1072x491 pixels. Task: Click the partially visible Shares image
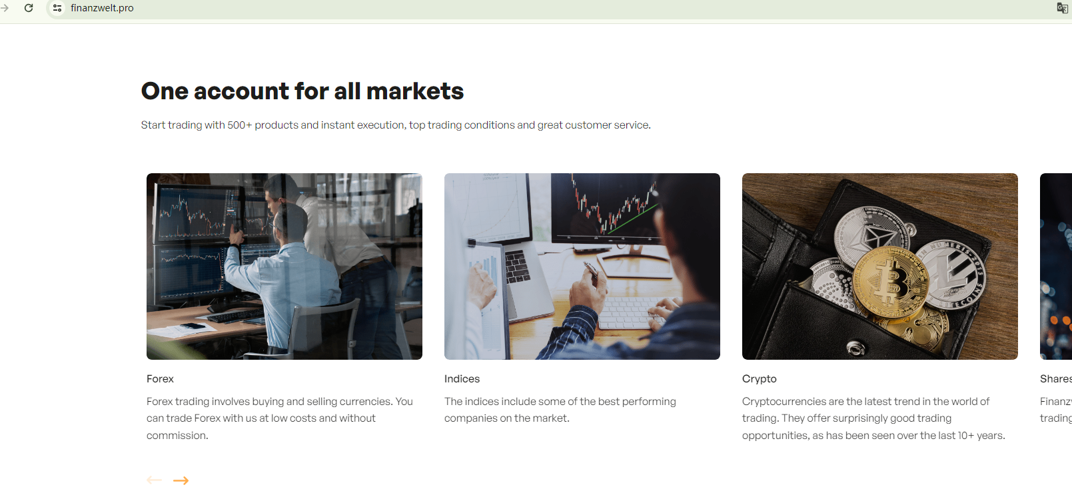pyautogui.click(x=1056, y=266)
